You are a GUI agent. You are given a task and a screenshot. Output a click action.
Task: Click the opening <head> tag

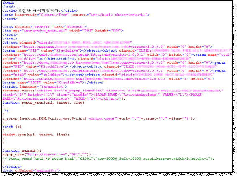tap(8, 7)
